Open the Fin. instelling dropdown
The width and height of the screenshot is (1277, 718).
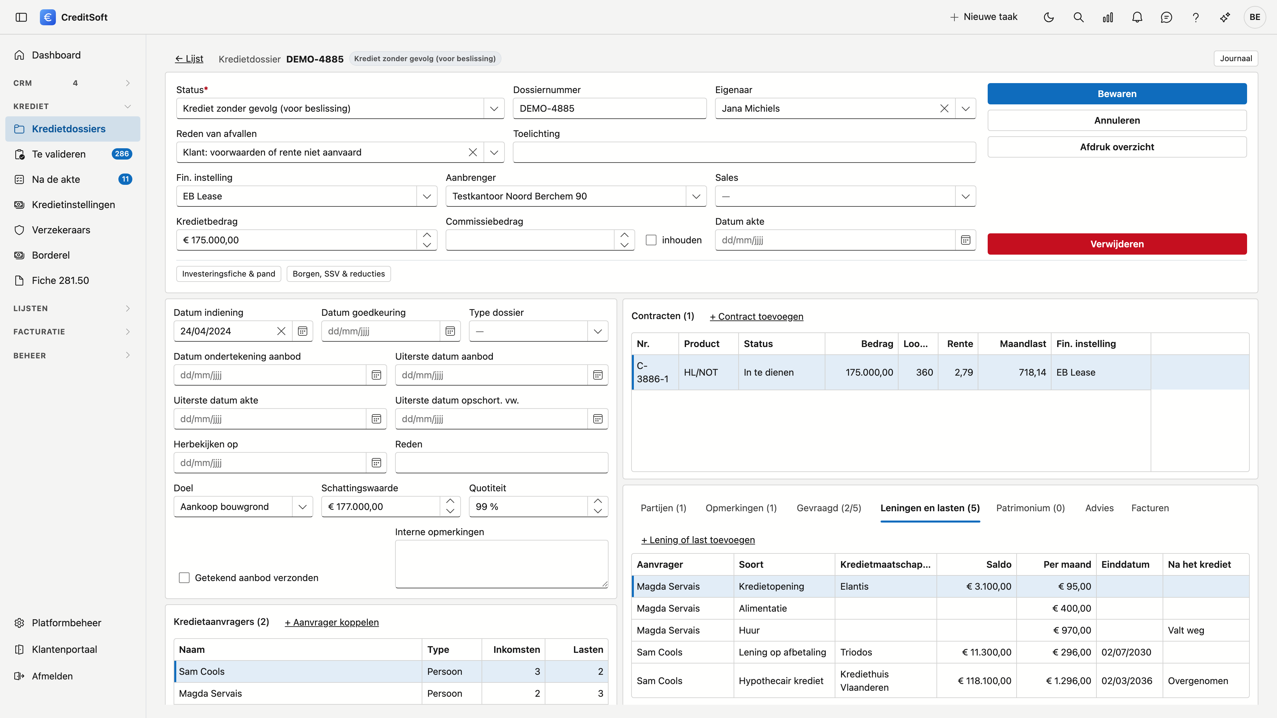click(427, 196)
